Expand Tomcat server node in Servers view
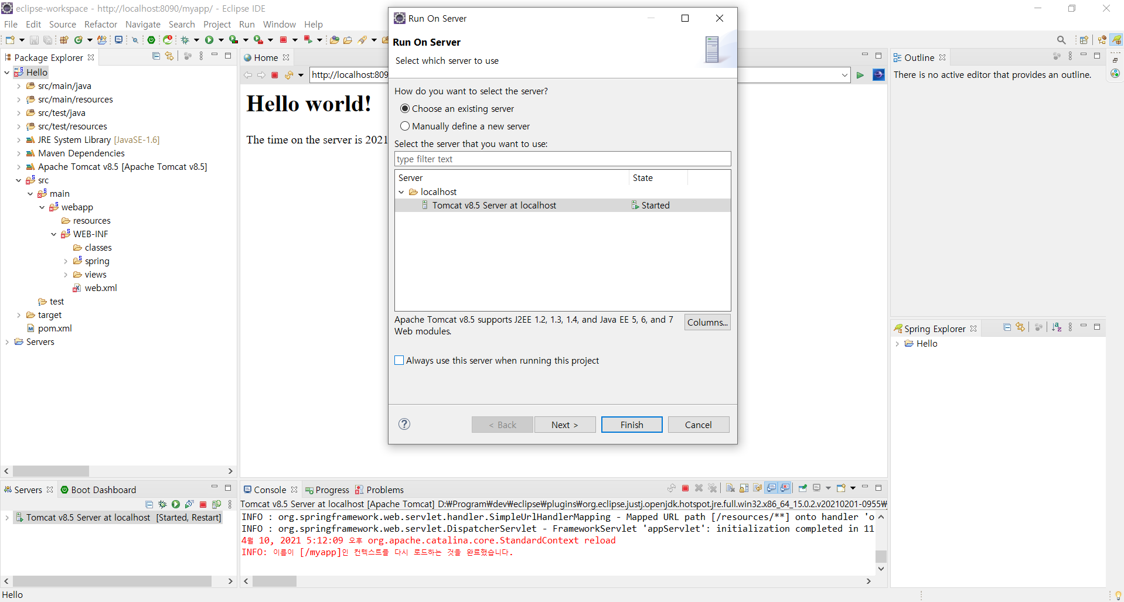This screenshot has height=602, width=1124. point(7,518)
